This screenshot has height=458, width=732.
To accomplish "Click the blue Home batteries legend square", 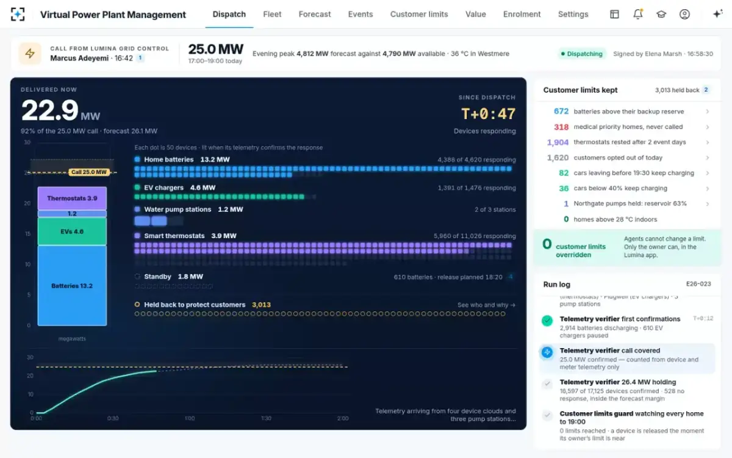I will tap(137, 159).
